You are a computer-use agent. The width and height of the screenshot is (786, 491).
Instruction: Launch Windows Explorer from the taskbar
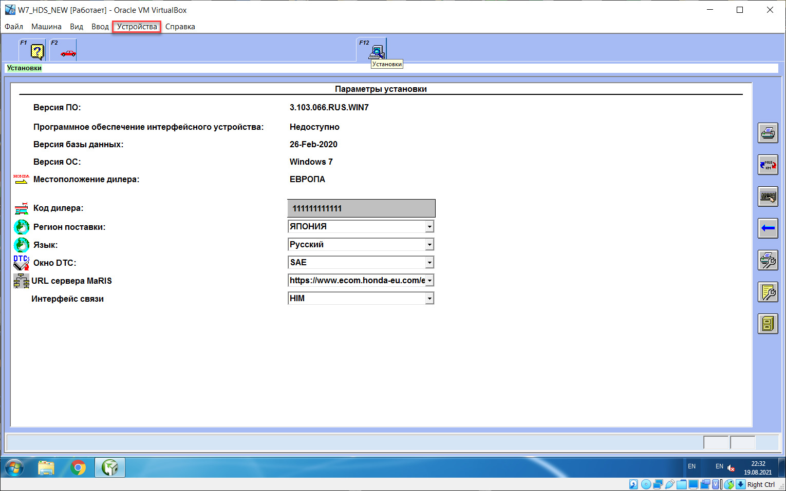46,468
